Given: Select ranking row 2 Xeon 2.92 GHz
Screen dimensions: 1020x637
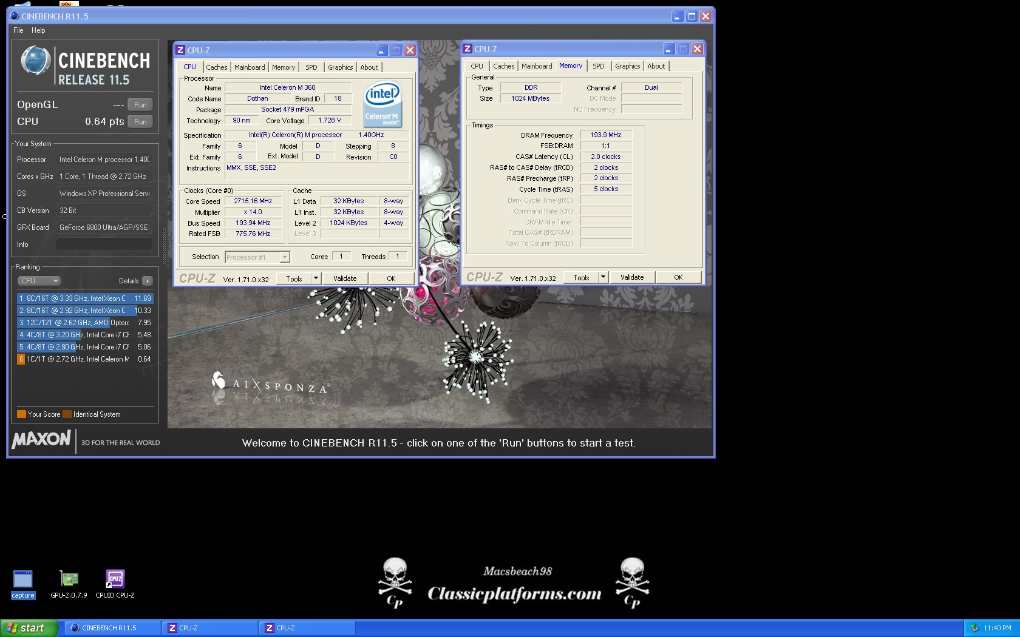Looking at the screenshot, I should tap(85, 311).
